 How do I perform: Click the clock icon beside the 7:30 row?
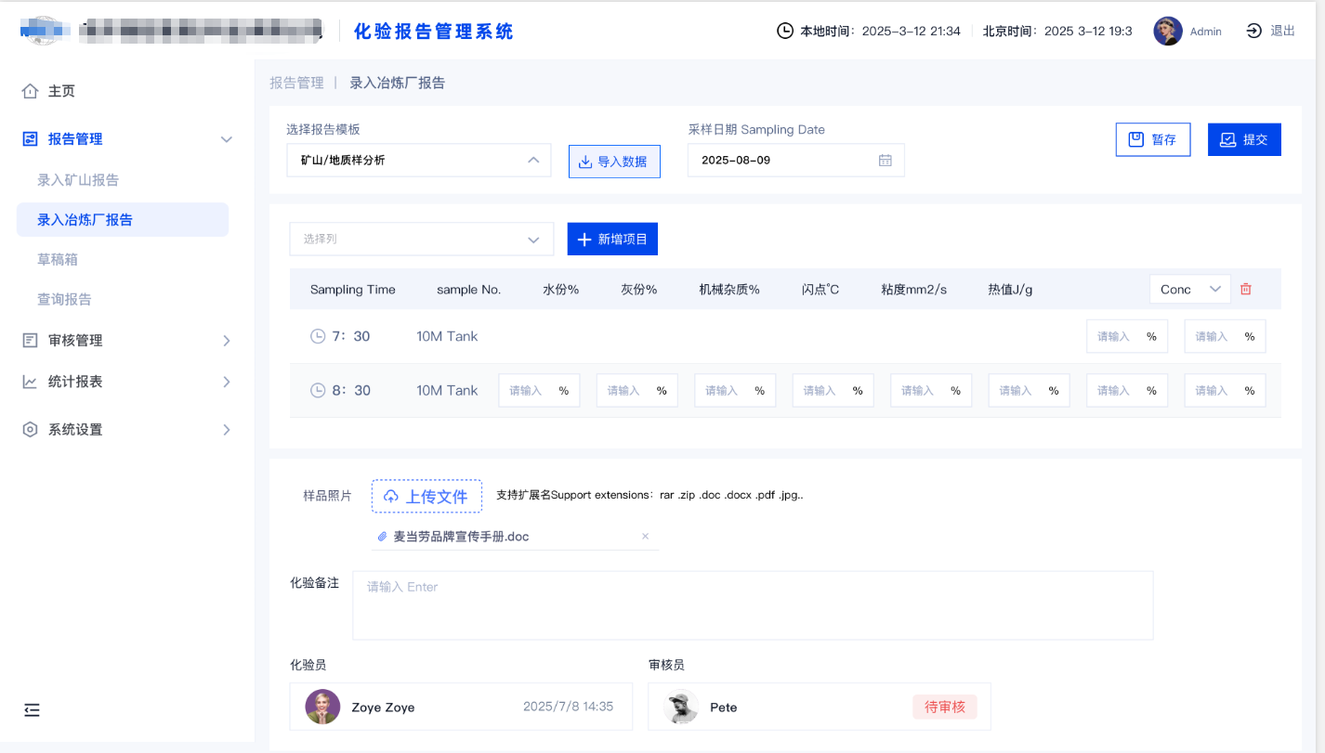coord(316,335)
